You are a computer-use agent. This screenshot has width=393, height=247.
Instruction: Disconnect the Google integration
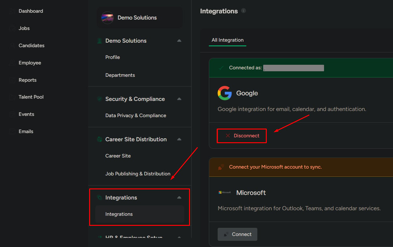point(242,136)
